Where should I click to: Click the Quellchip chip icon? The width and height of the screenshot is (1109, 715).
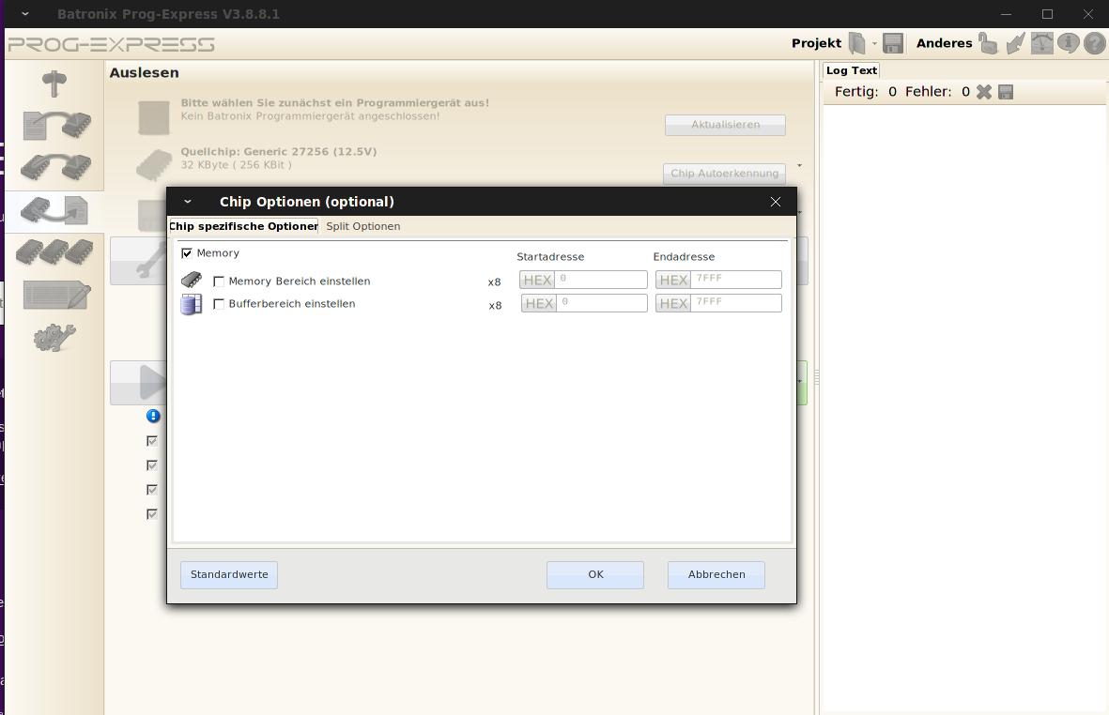153,164
